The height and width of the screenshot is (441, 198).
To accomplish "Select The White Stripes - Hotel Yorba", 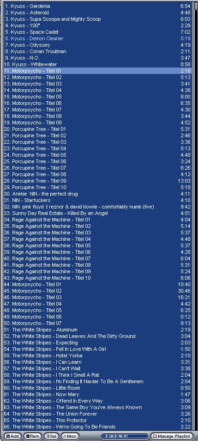I will tap(98, 355).
